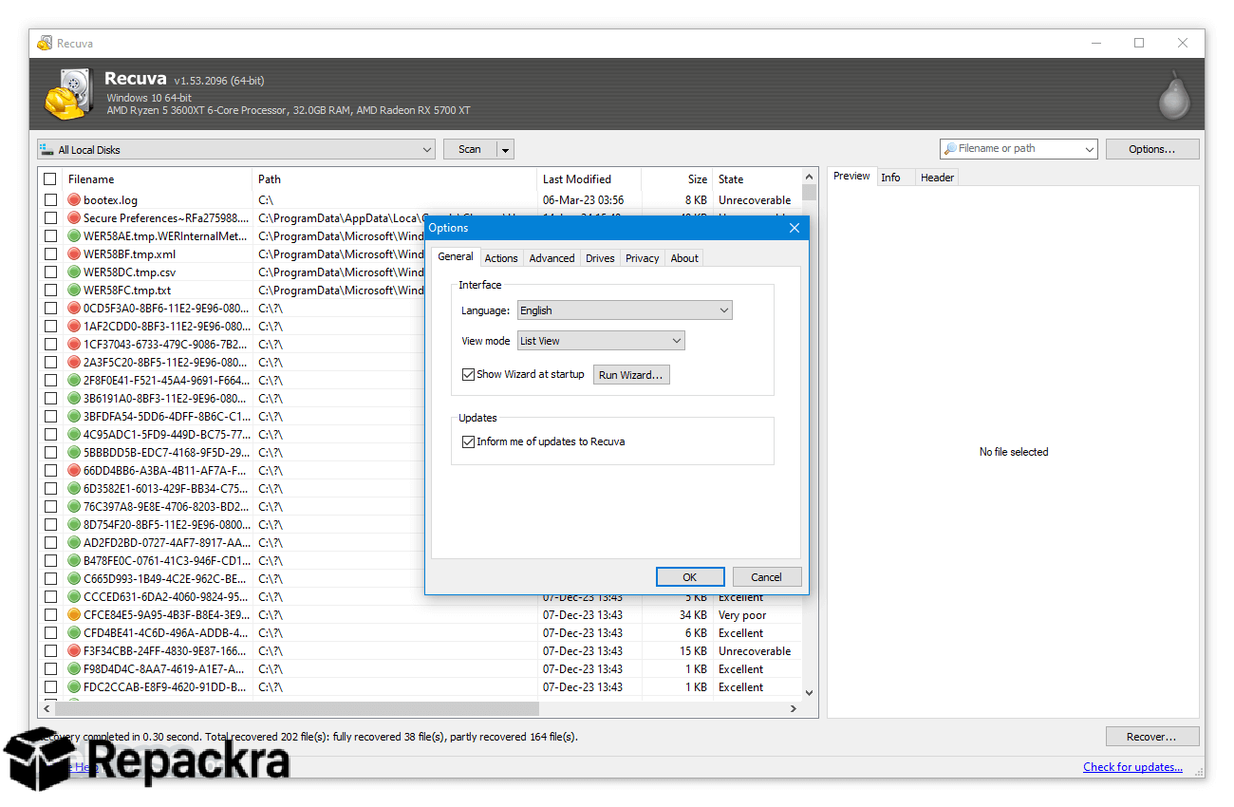Check the box for 3B6191A0-8BF3 file

tap(50, 399)
